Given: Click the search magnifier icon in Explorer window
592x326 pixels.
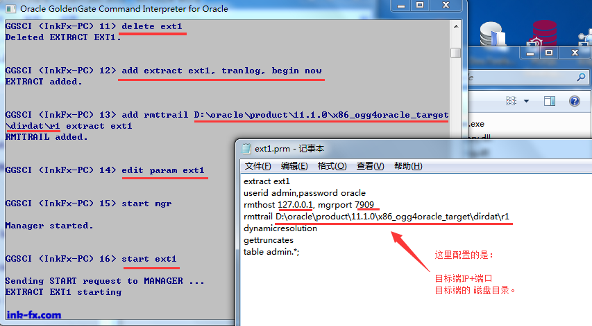Looking at the screenshot, I should pyautogui.click(x=581, y=77).
